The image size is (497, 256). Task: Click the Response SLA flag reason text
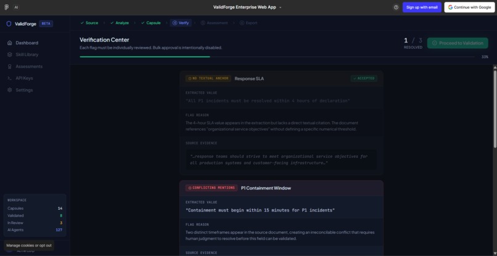tap(272, 126)
